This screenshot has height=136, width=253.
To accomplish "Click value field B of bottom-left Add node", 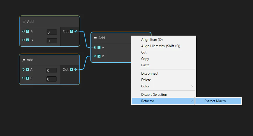I will click(x=52, y=79).
